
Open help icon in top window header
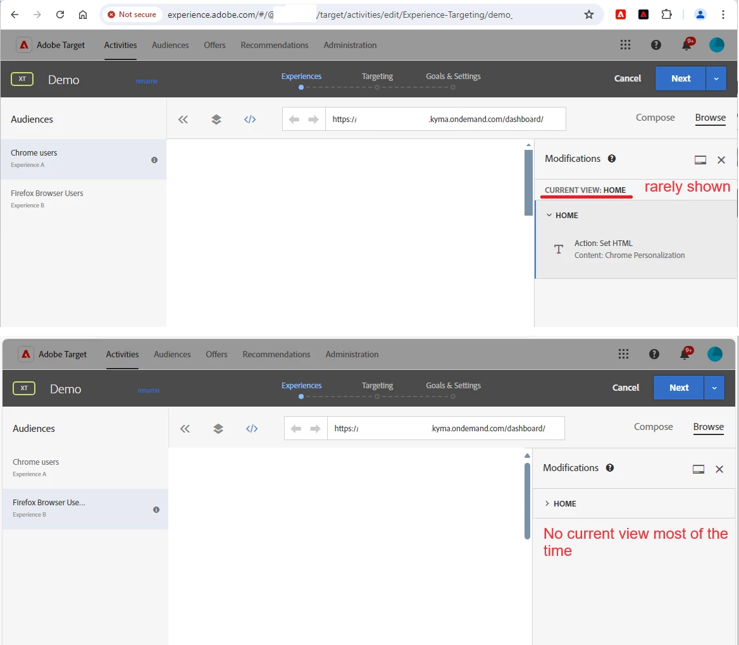click(x=656, y=45)
